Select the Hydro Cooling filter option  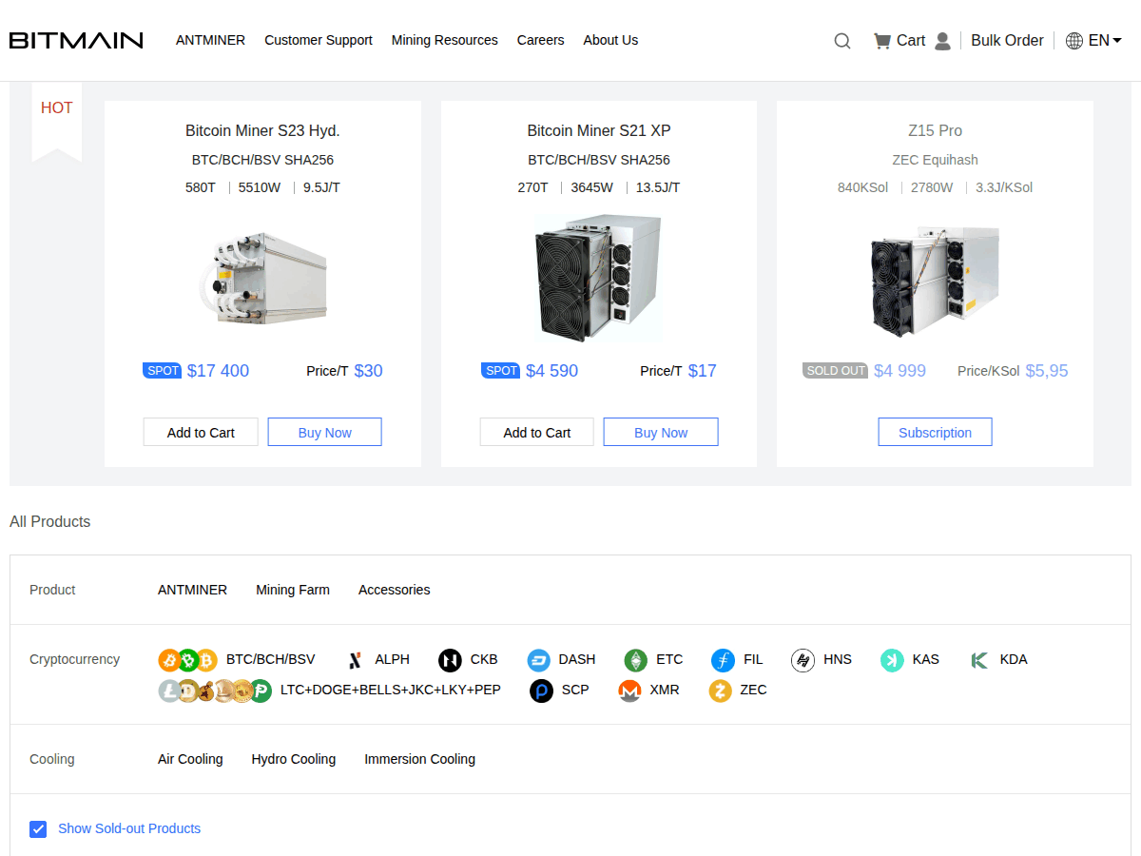click(293, 759)
